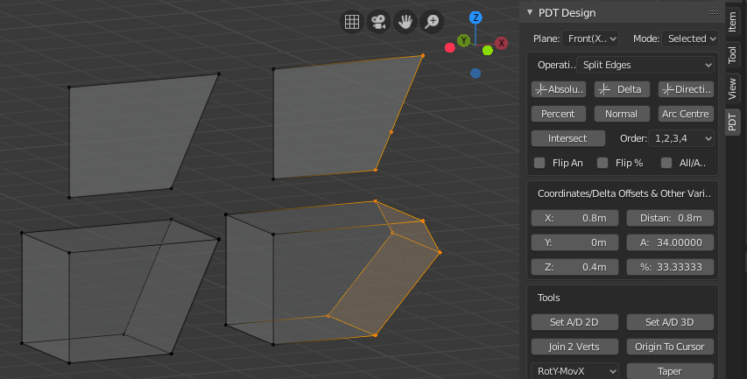Click the blue Z axis gizmo
Screen dimensions: 747x379
(476, 18)
